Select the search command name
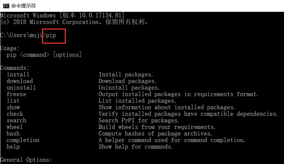Viewport: 284px width, 164px height. [x=16, y=120]
